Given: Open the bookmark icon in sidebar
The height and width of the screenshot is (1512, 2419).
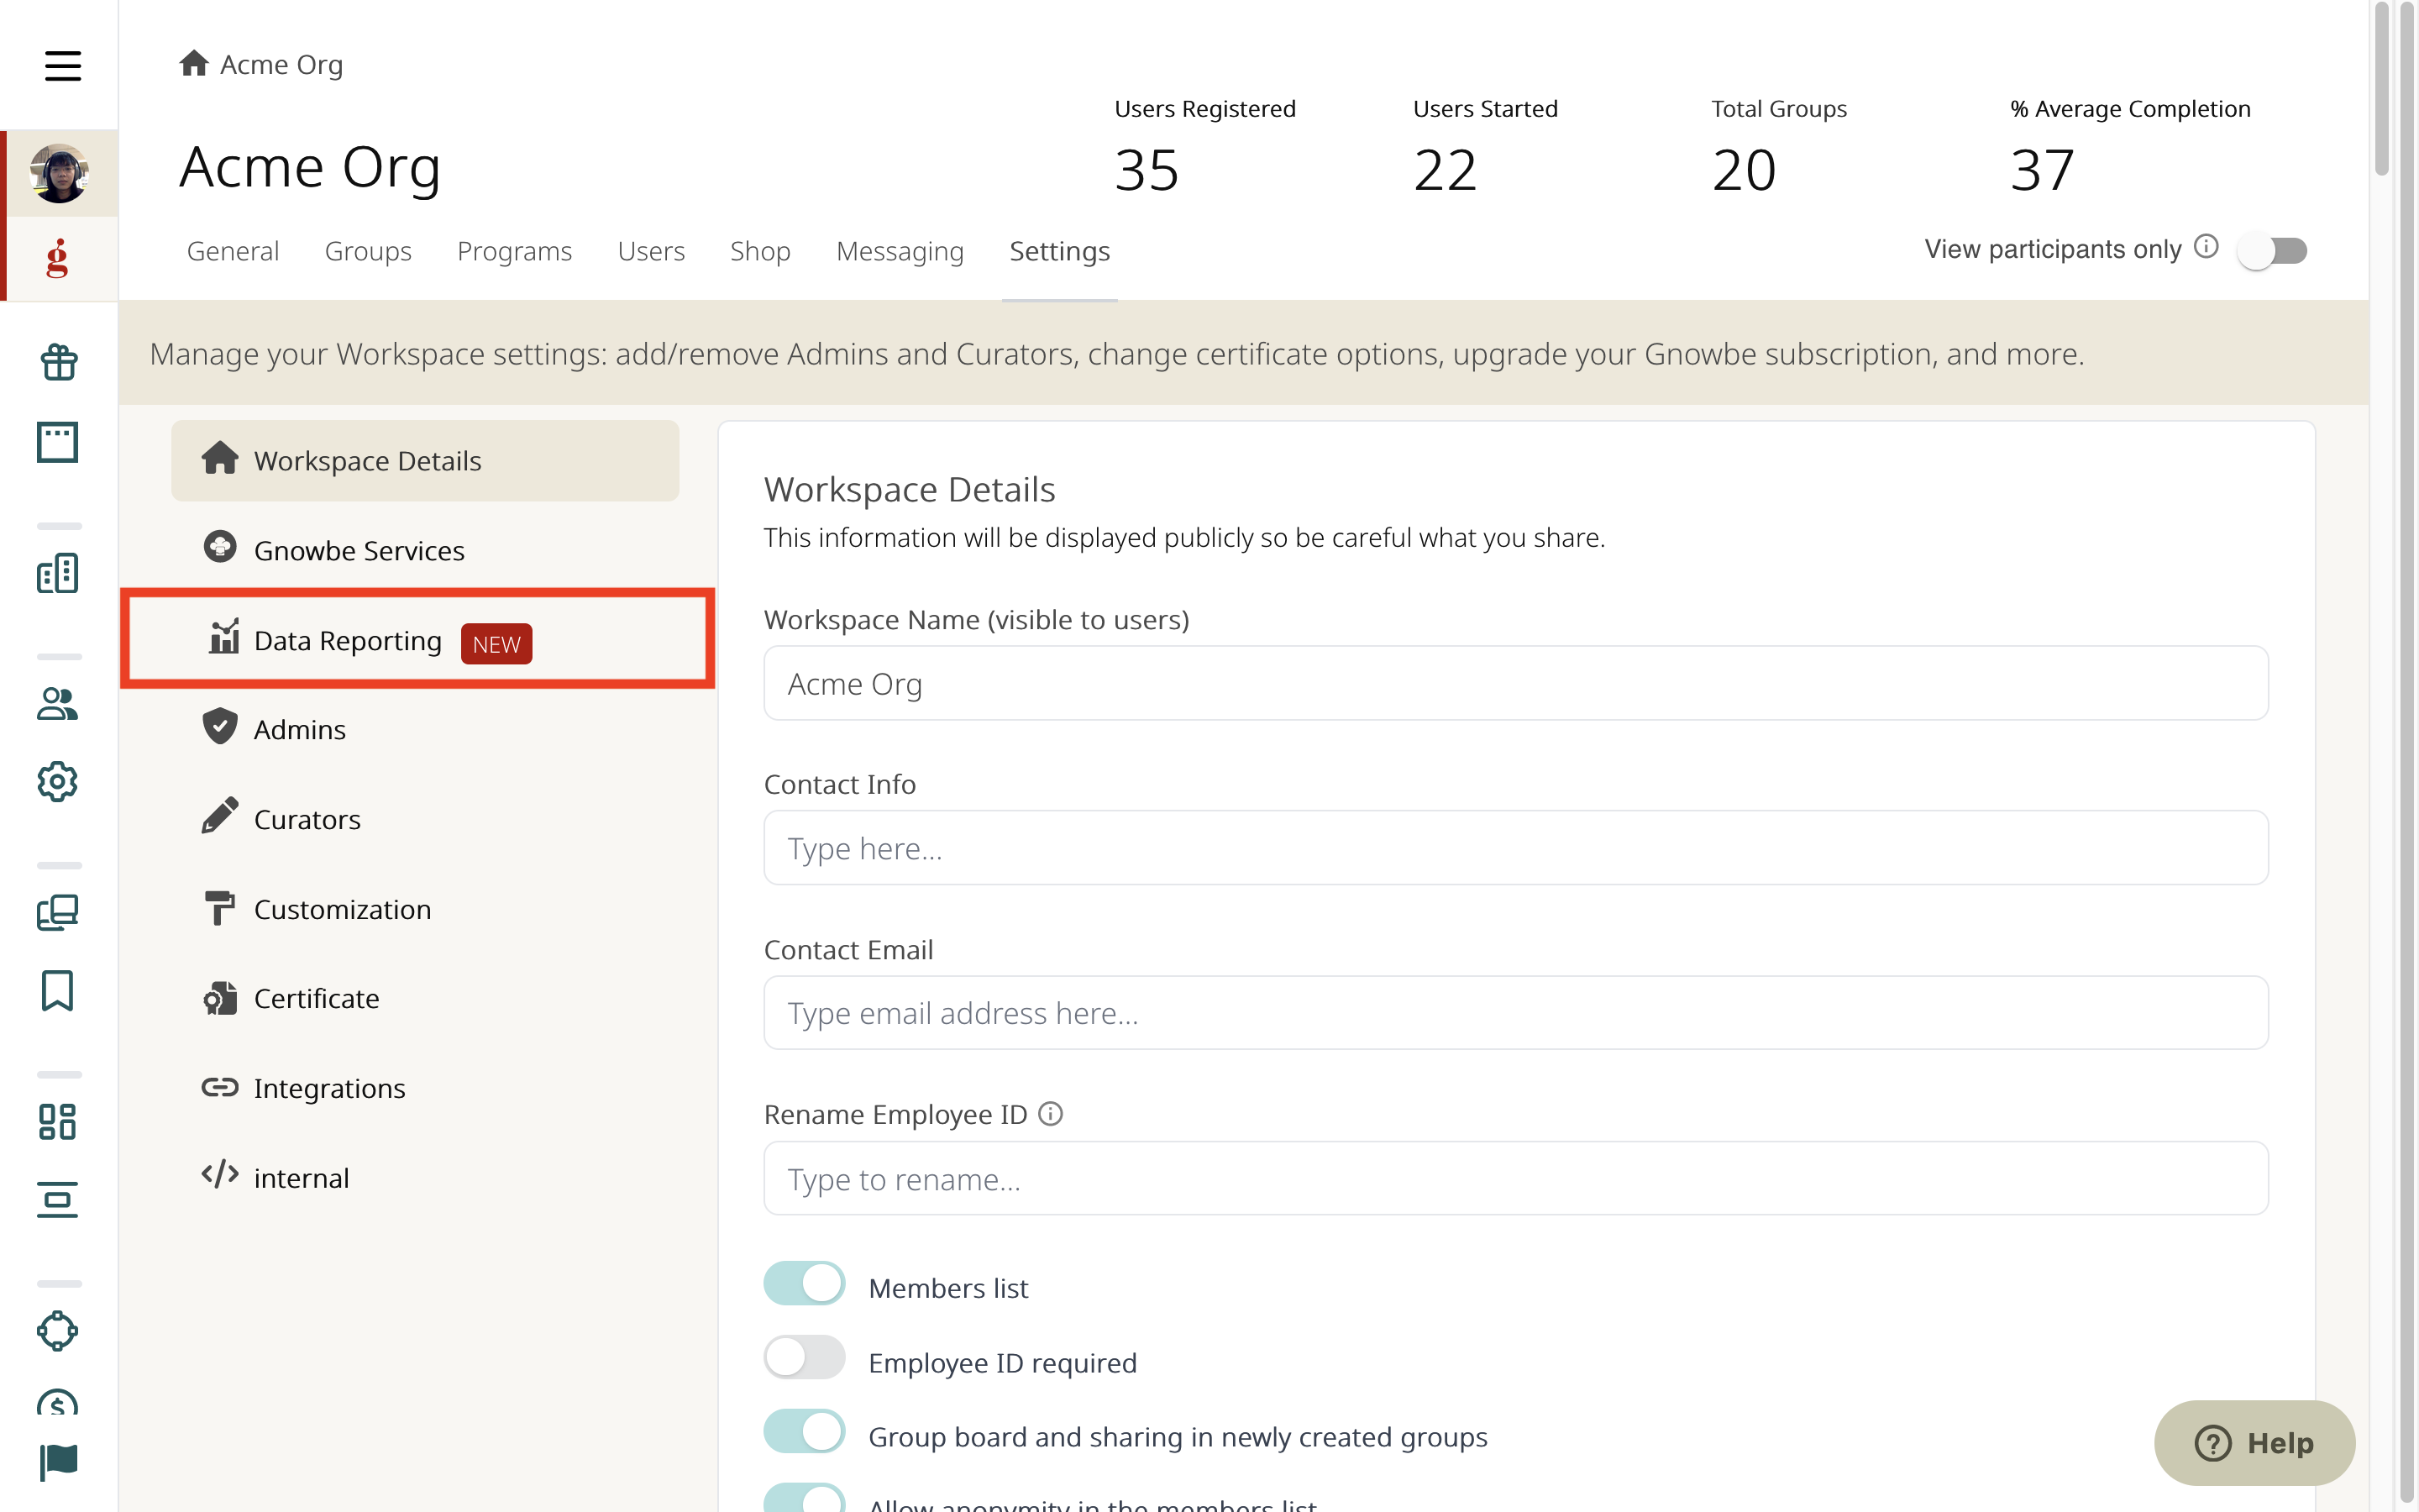Looking at the screenshot, I should click(58, 991).
